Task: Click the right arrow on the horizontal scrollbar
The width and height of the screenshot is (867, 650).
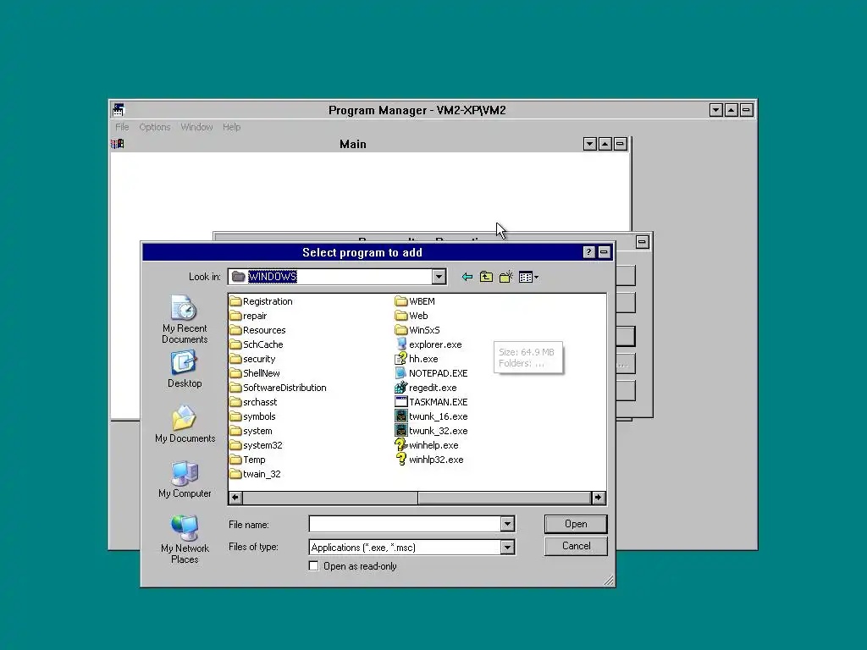Action: pos(599,498)
